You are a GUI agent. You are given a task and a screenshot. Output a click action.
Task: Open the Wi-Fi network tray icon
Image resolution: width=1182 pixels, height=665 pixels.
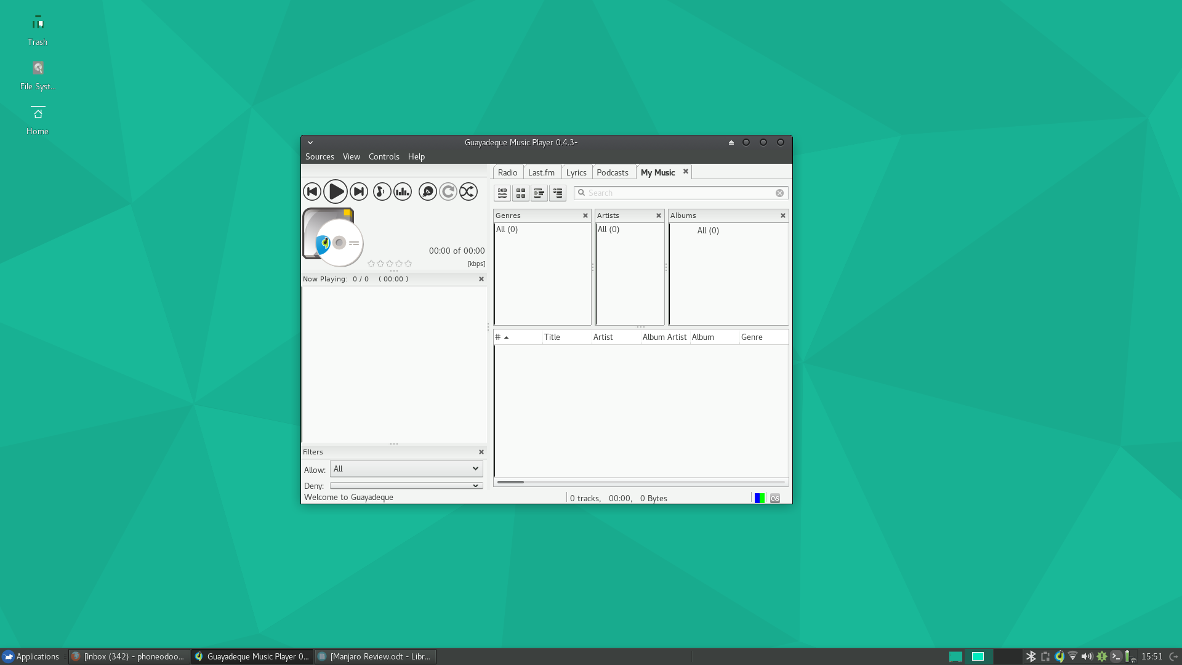point(1073,656)
